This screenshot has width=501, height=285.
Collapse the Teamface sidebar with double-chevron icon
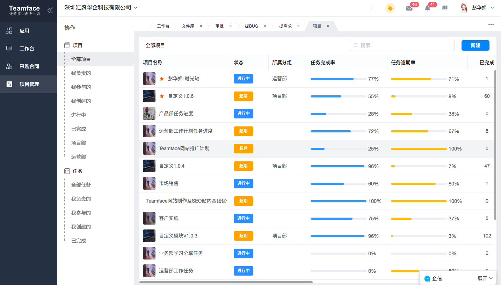pyautogui.click(x=50, y=10)
